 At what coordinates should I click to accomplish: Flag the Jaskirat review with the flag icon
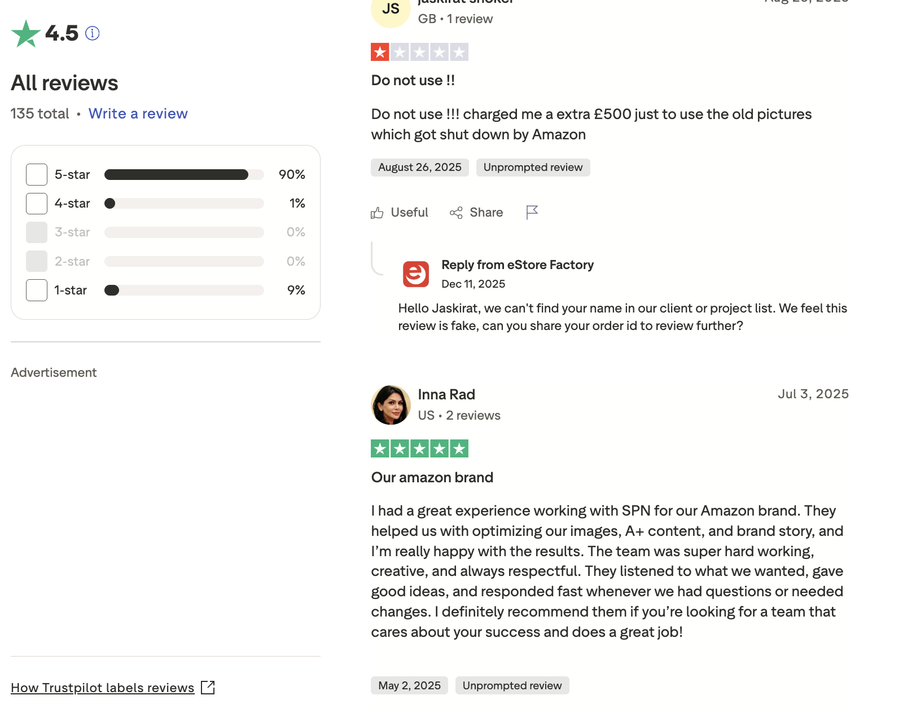tap(532, 212)
